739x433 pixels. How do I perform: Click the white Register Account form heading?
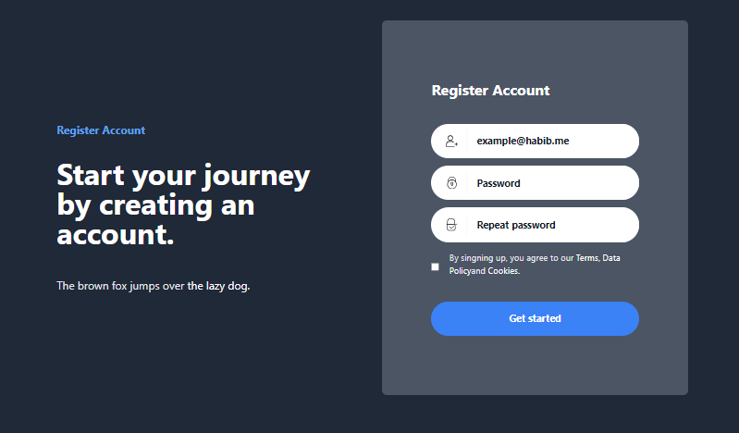click(490, 91)
